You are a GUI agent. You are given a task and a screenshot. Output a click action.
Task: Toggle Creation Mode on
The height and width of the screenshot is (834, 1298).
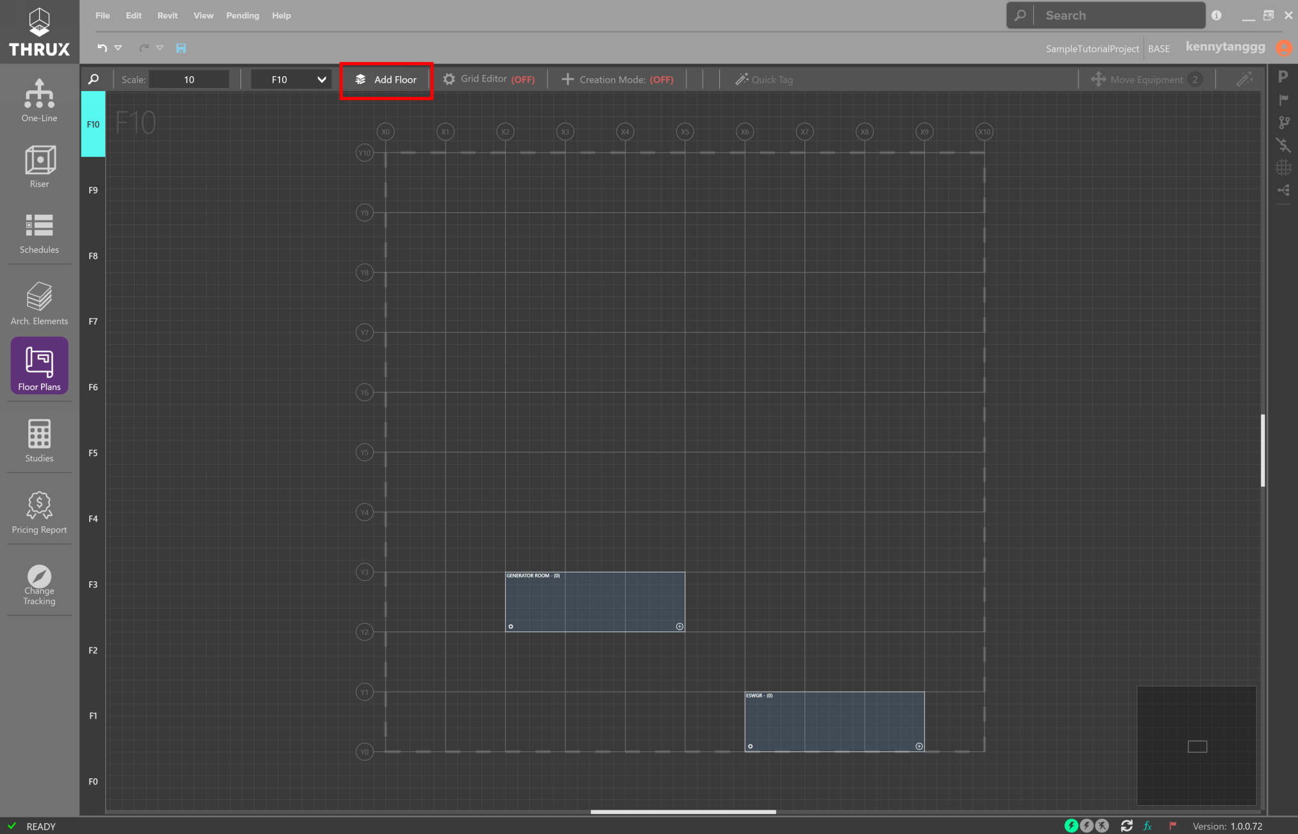point(618,79)
